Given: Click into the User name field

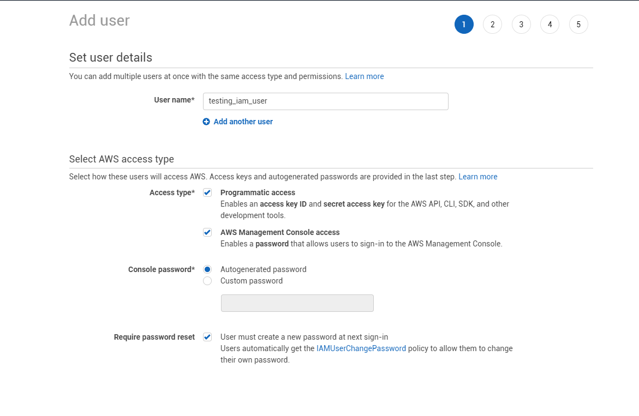Looking at the screenshot, I should click(x=326, y=101).
